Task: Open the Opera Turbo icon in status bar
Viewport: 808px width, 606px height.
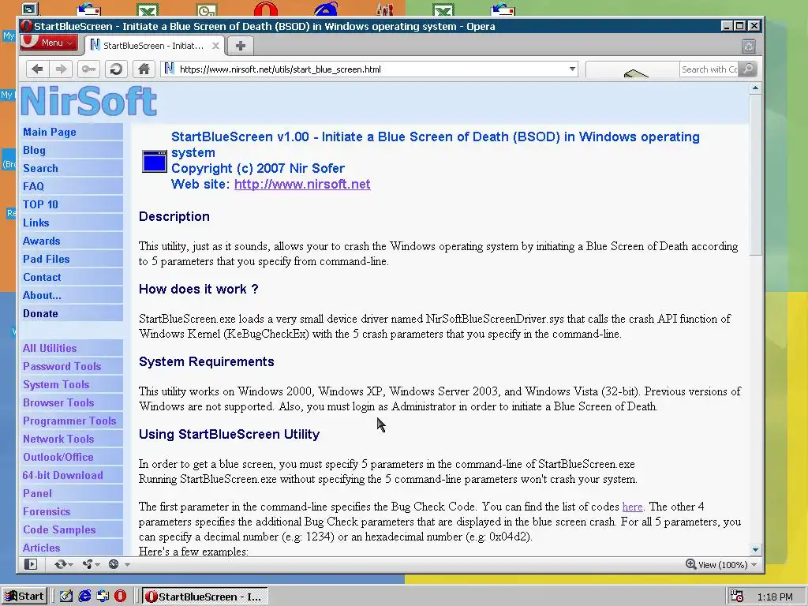Action: (x=114, y=564)
